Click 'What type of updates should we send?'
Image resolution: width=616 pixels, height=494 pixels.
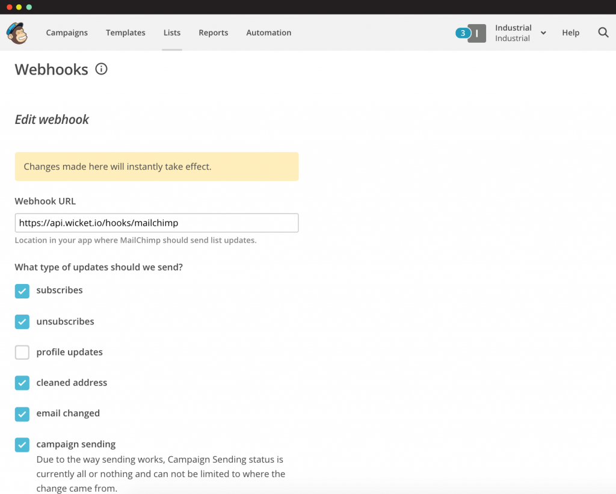pos(99,267)
